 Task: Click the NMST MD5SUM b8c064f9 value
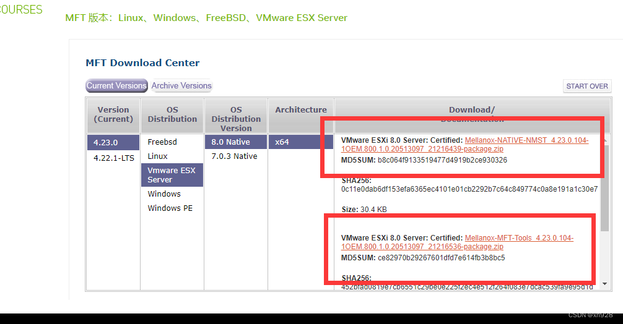point(442,160)
